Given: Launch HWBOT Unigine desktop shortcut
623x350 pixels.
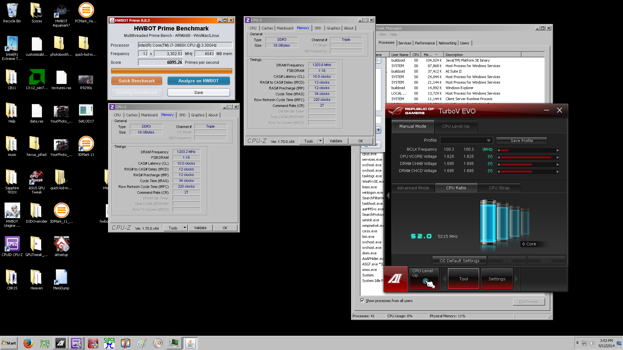Looking at the screenshot, I should (12, 215).
